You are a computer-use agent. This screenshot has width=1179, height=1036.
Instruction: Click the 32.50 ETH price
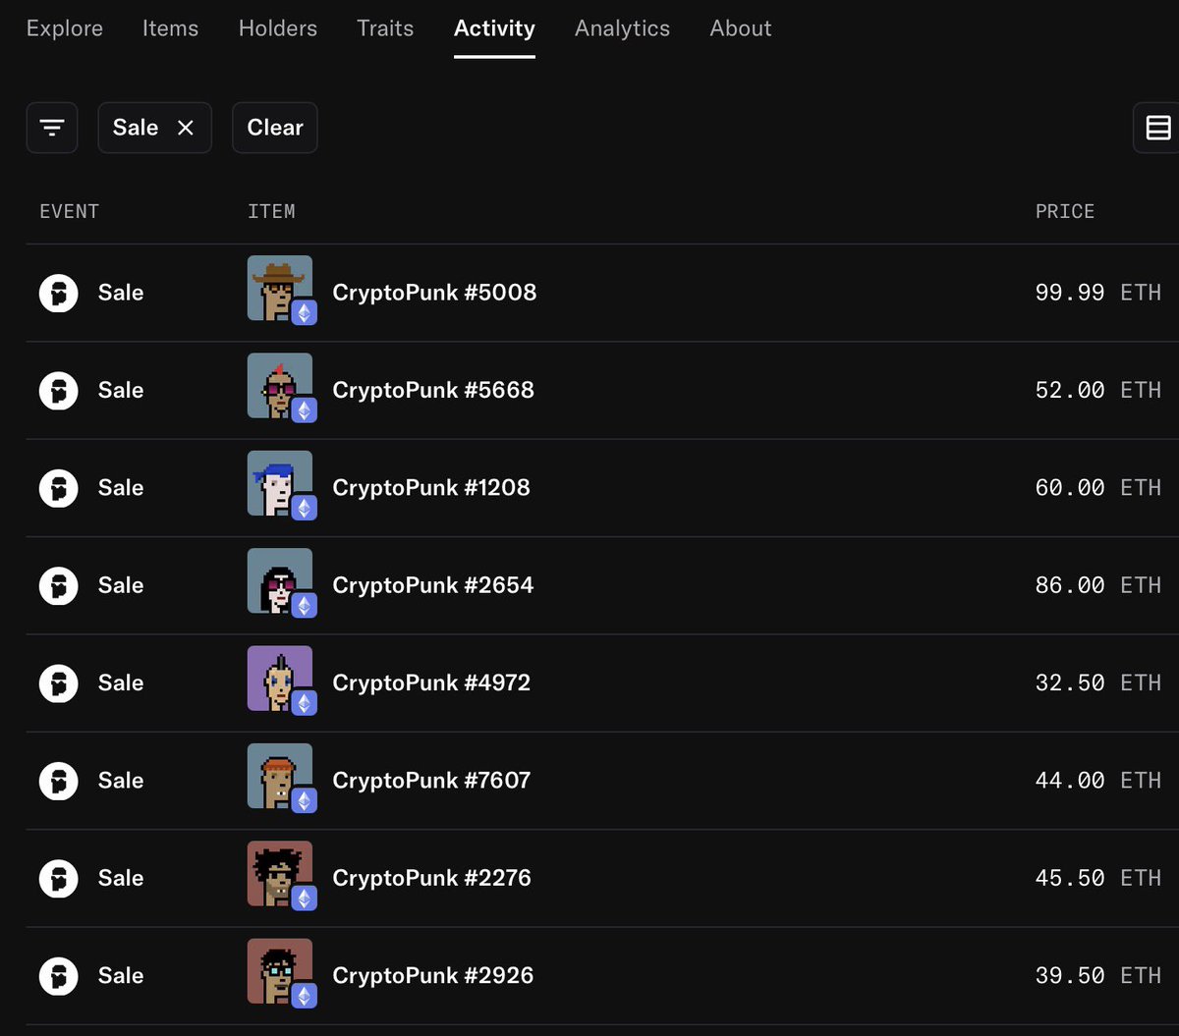coord(1098,682)
